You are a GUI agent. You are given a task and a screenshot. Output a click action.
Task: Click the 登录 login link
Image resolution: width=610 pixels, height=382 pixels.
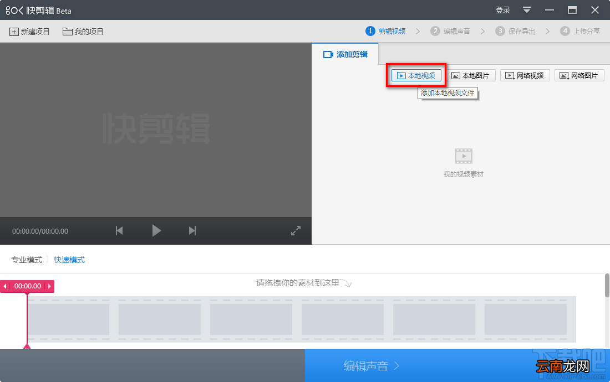click(x=502, y=10)
